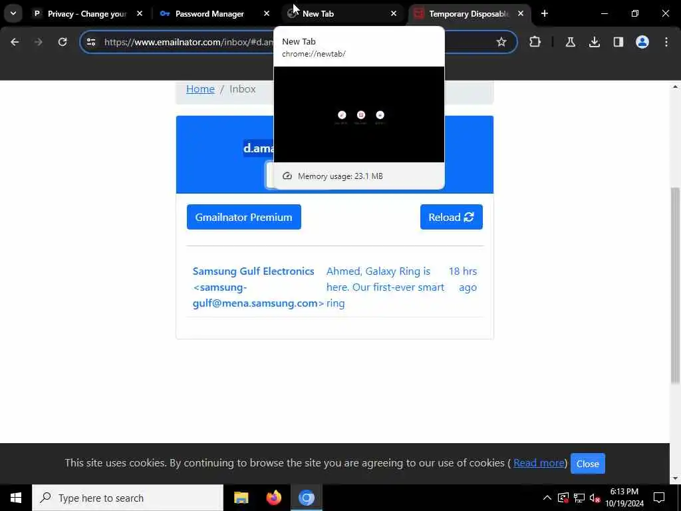The width and height of the screenshot is (681, 511).
Task: Open the Chrome profile avatar
Action: tap(642, 42)
